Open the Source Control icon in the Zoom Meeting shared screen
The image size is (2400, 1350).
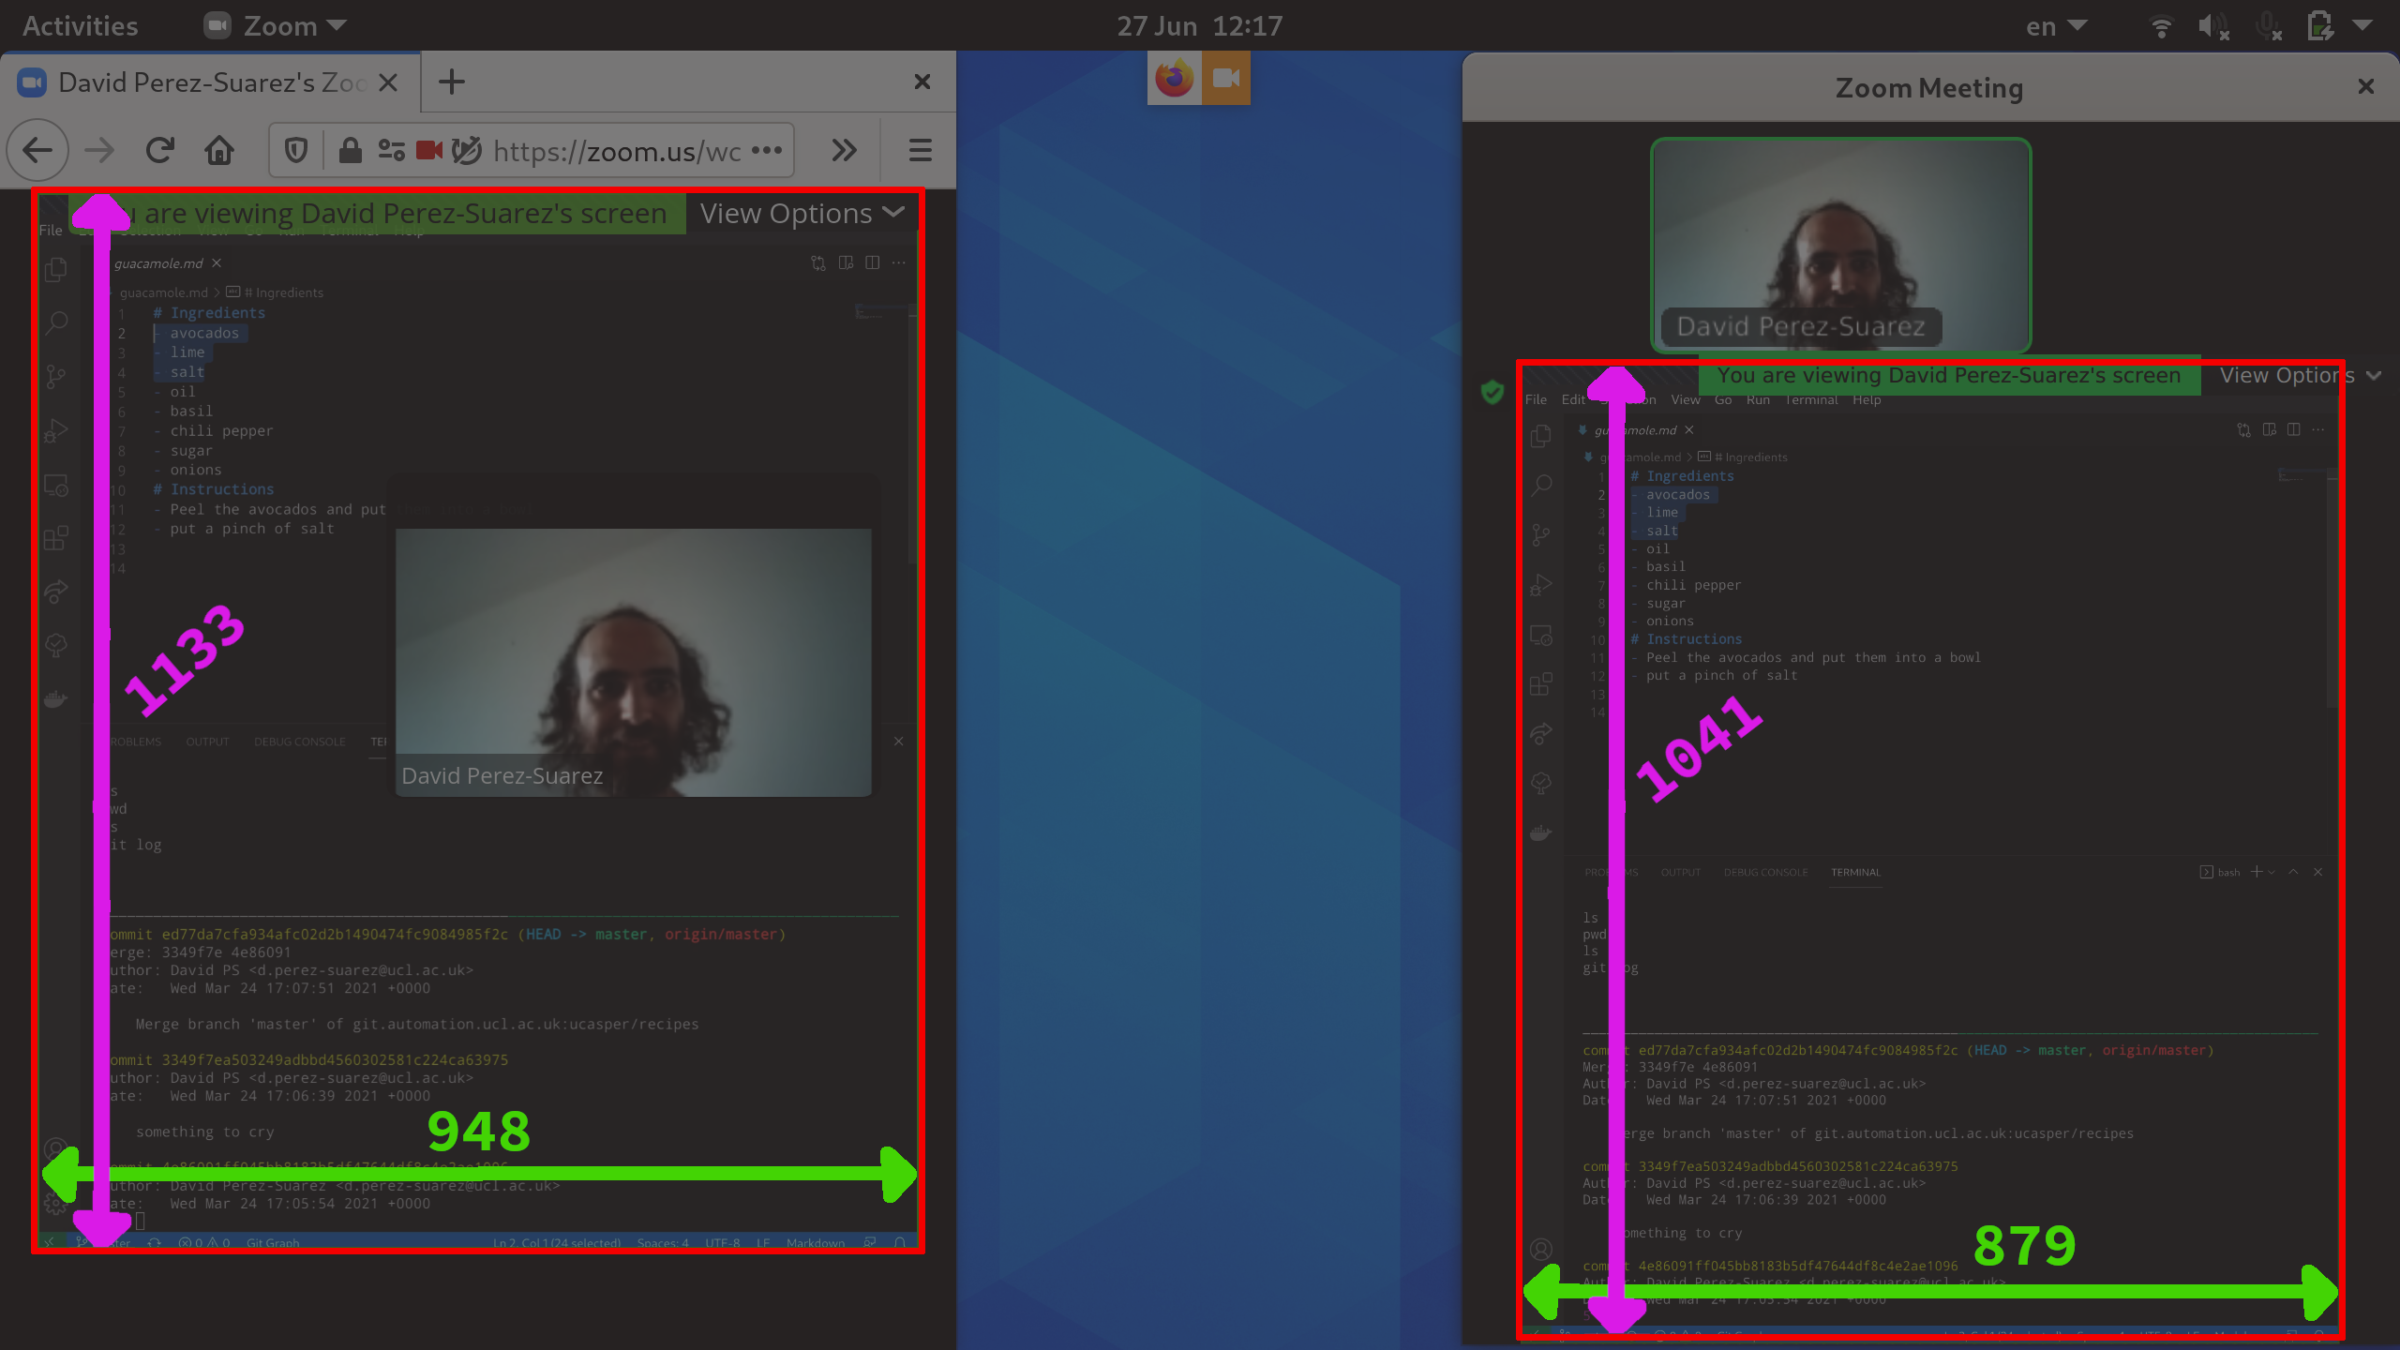click(x=1540, y=535)
